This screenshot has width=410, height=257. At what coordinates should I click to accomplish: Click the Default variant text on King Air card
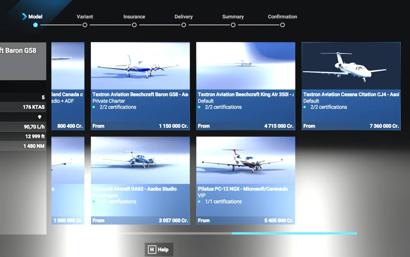(206, 101)
